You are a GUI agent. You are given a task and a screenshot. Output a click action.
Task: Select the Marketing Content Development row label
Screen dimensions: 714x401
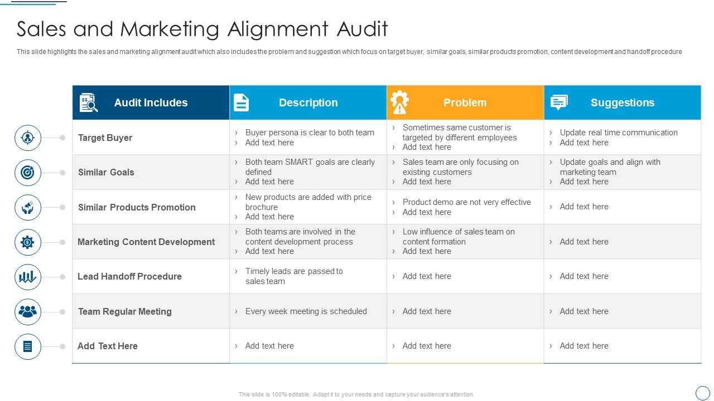pos(146,242)
